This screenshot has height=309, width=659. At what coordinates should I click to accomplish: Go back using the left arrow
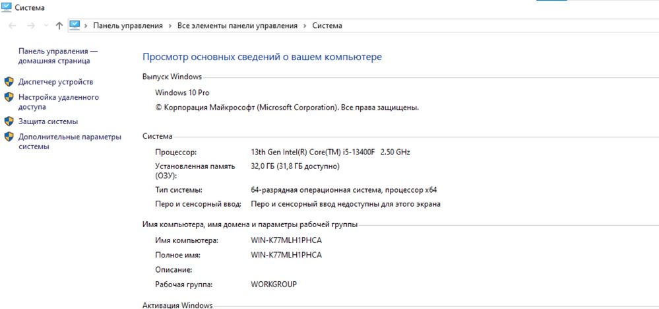point(12,26)
